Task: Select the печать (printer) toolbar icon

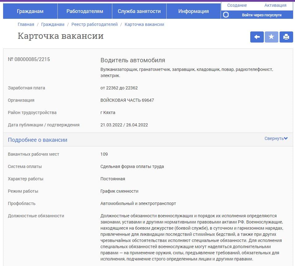Action: 286,37
